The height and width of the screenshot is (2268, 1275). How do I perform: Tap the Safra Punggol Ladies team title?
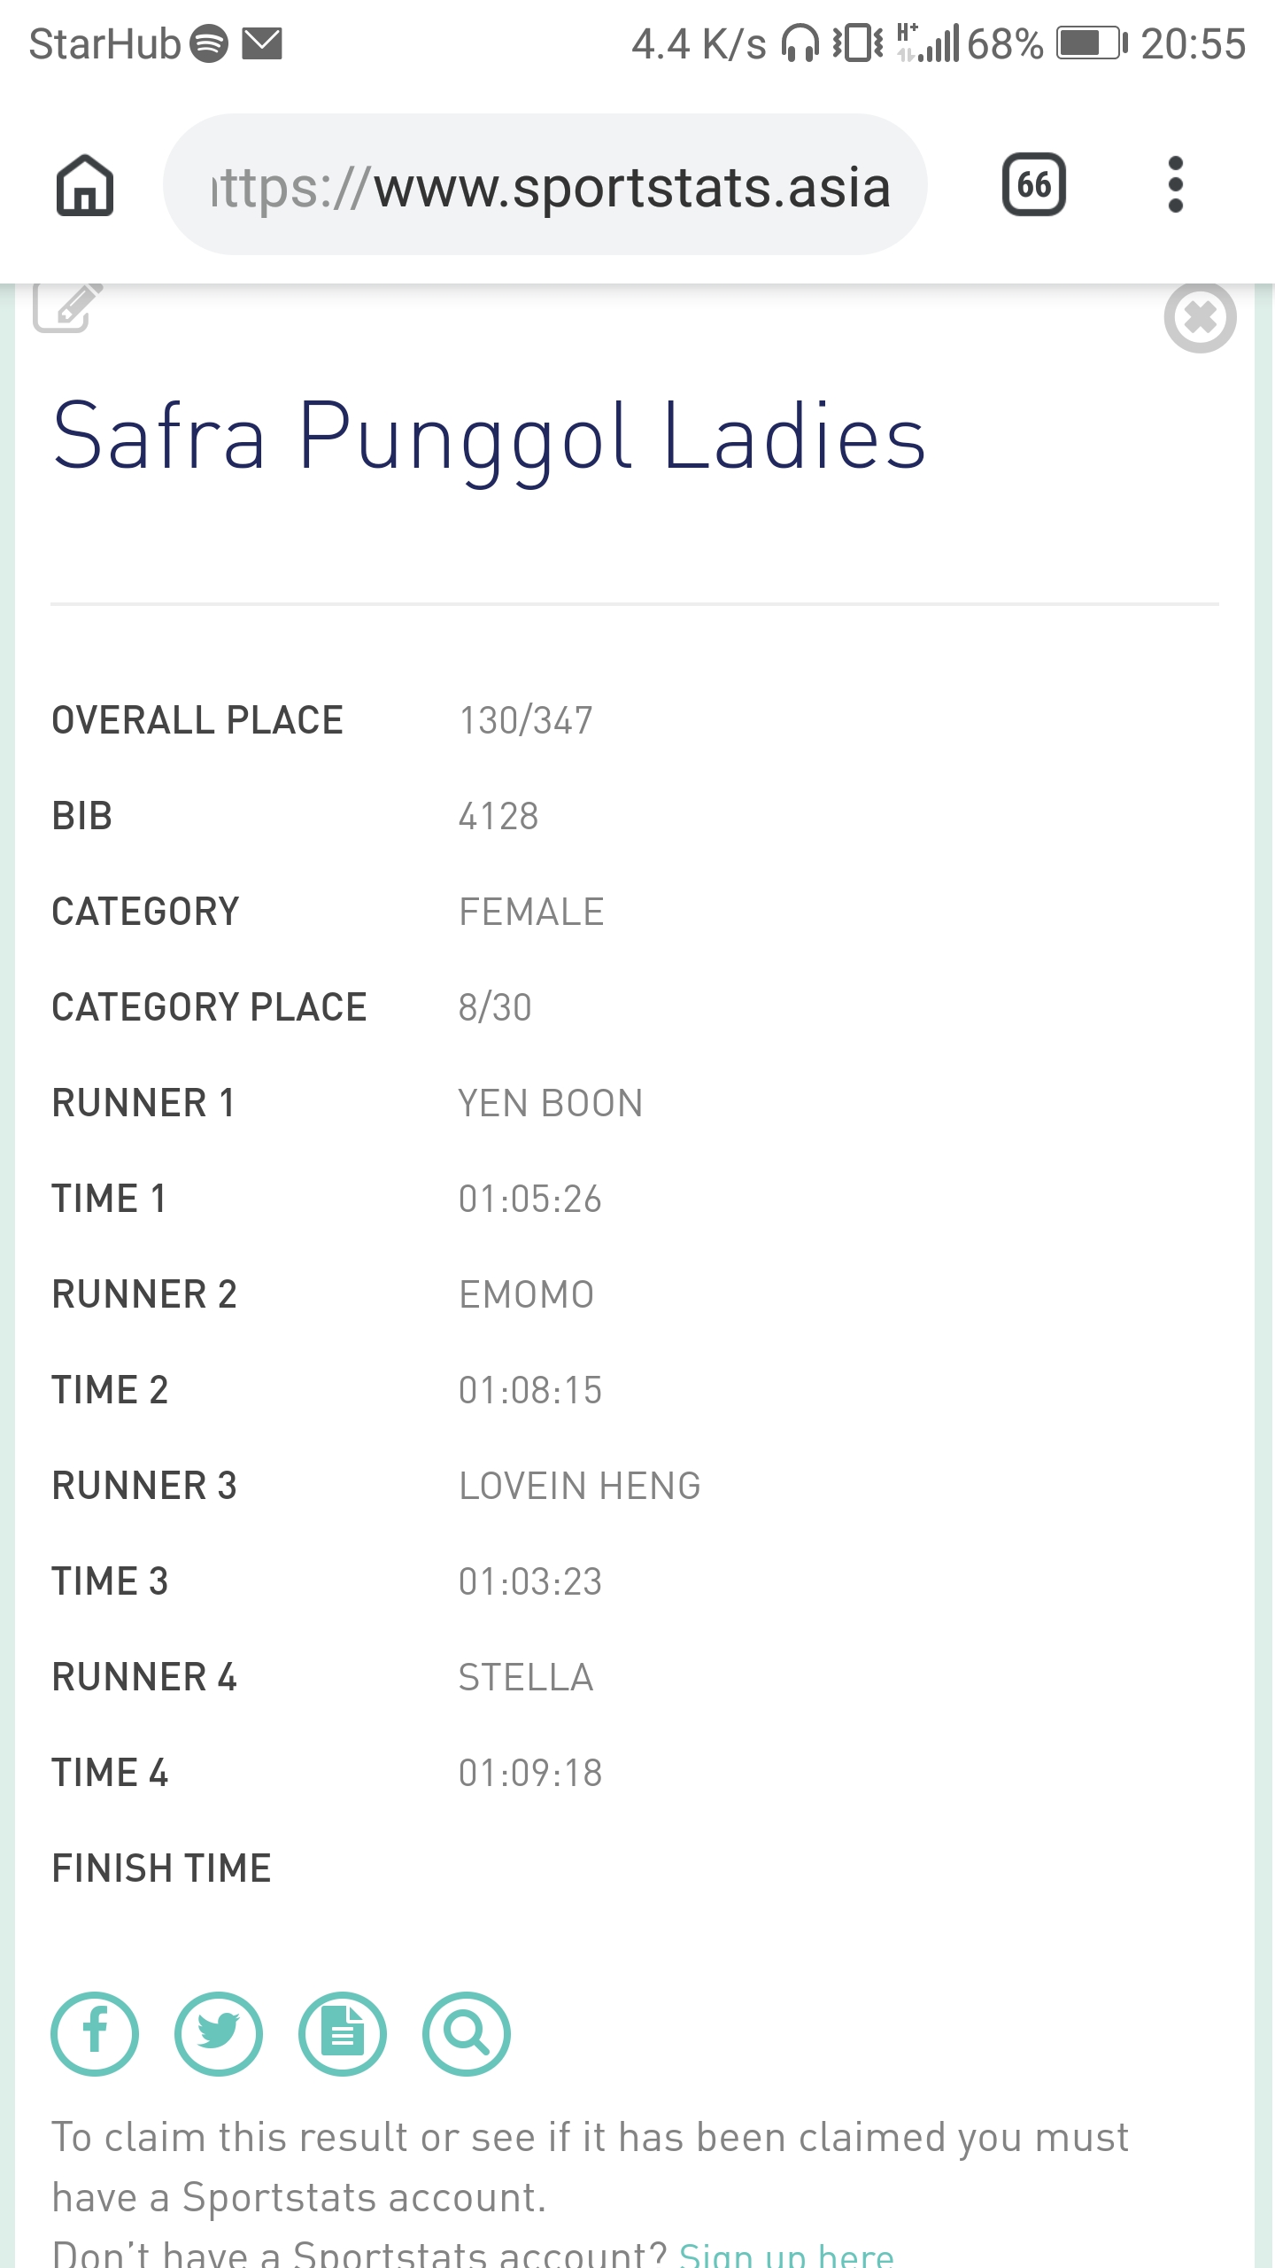tap(489, 437)
